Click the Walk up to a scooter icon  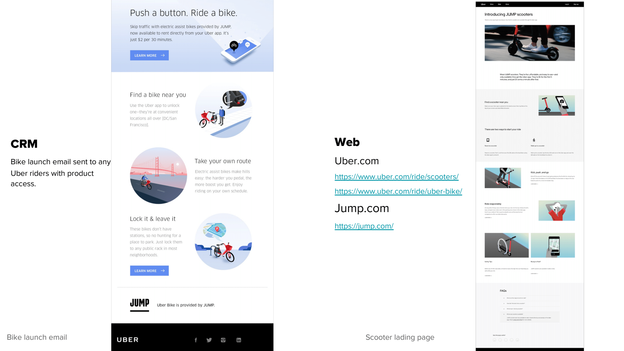pyautogui.click(x=534, y=140)
